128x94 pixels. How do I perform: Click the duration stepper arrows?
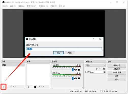[x=104, y=72]
